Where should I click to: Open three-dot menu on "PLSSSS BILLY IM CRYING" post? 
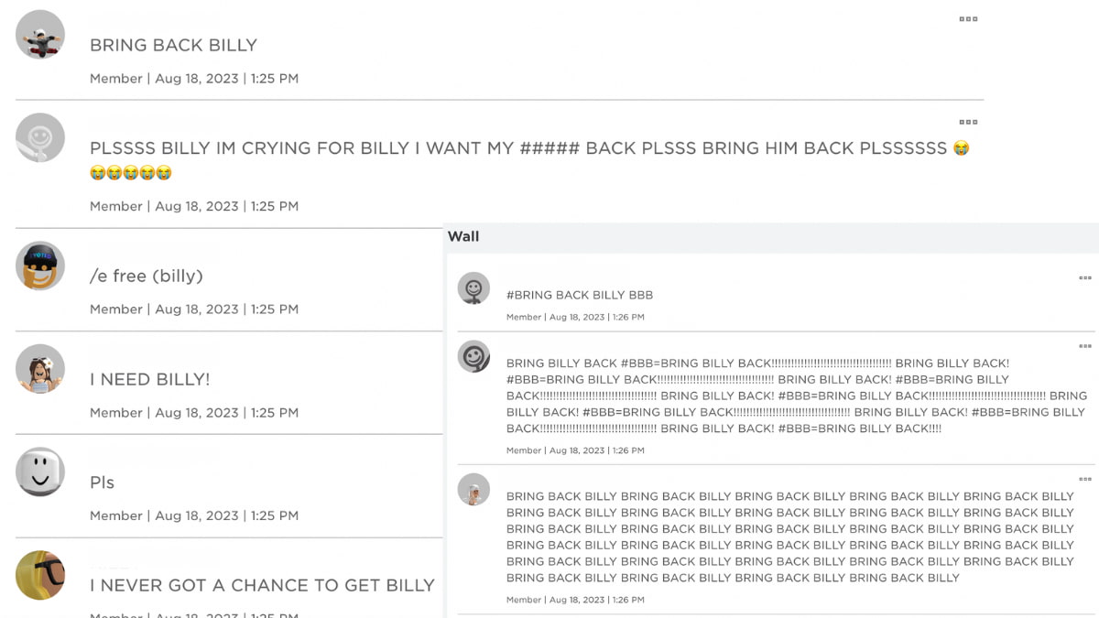tap(968, 122)
